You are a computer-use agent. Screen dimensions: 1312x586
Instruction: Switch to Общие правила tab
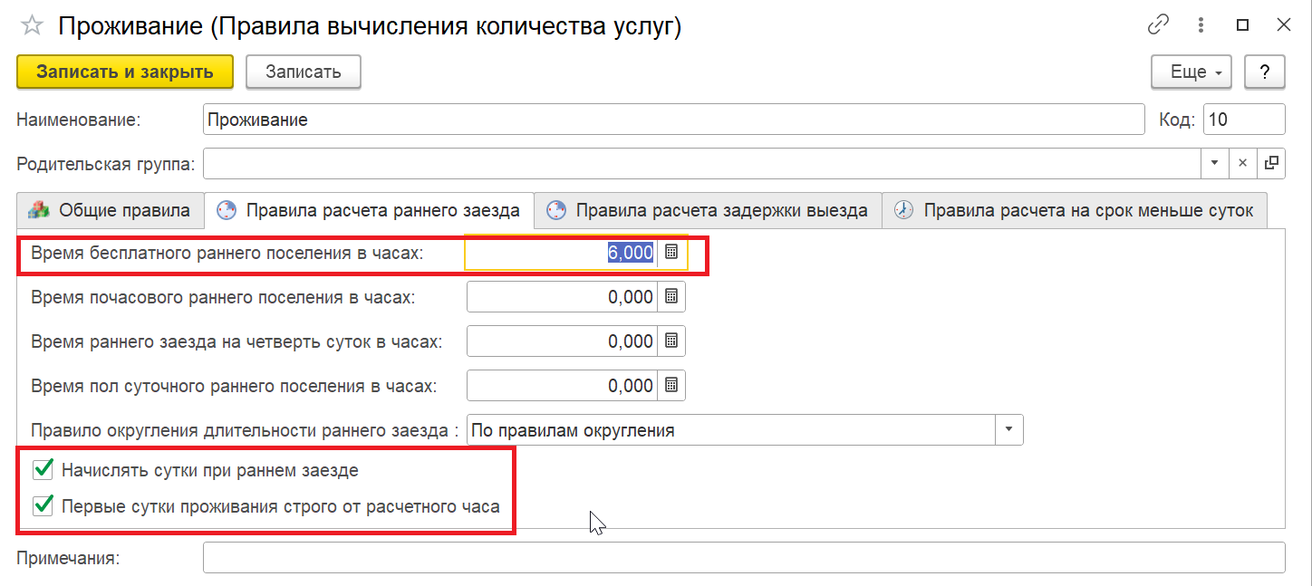pyautogui.click(x=110, y=211)
